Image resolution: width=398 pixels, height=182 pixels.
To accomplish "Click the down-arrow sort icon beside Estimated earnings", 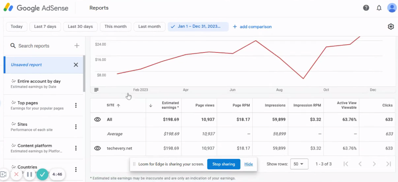I will click(x=150, y=106).
